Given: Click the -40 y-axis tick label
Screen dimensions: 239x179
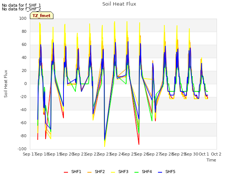Looking at the screenshot, I should click(23, 110).
